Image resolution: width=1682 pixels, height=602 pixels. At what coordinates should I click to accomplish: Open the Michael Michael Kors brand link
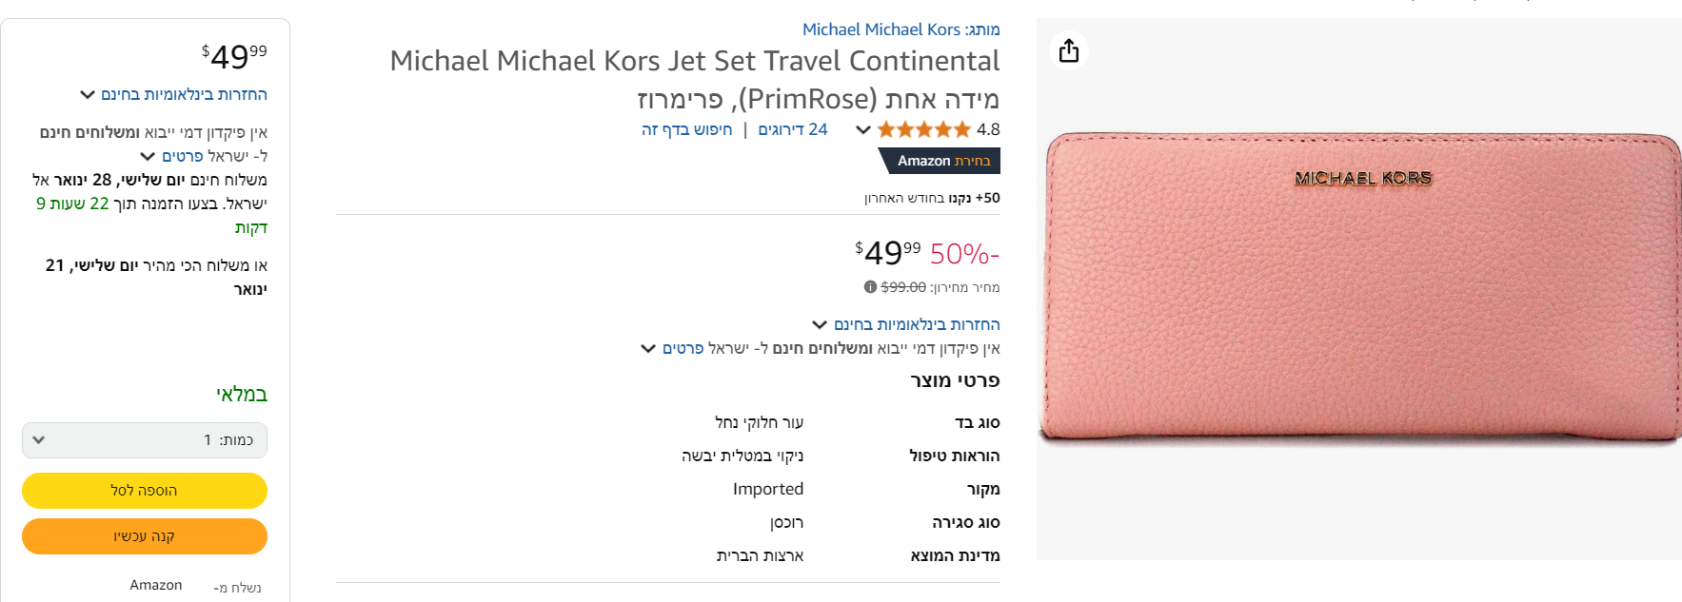pyautogui.click(x=881, y=29)
